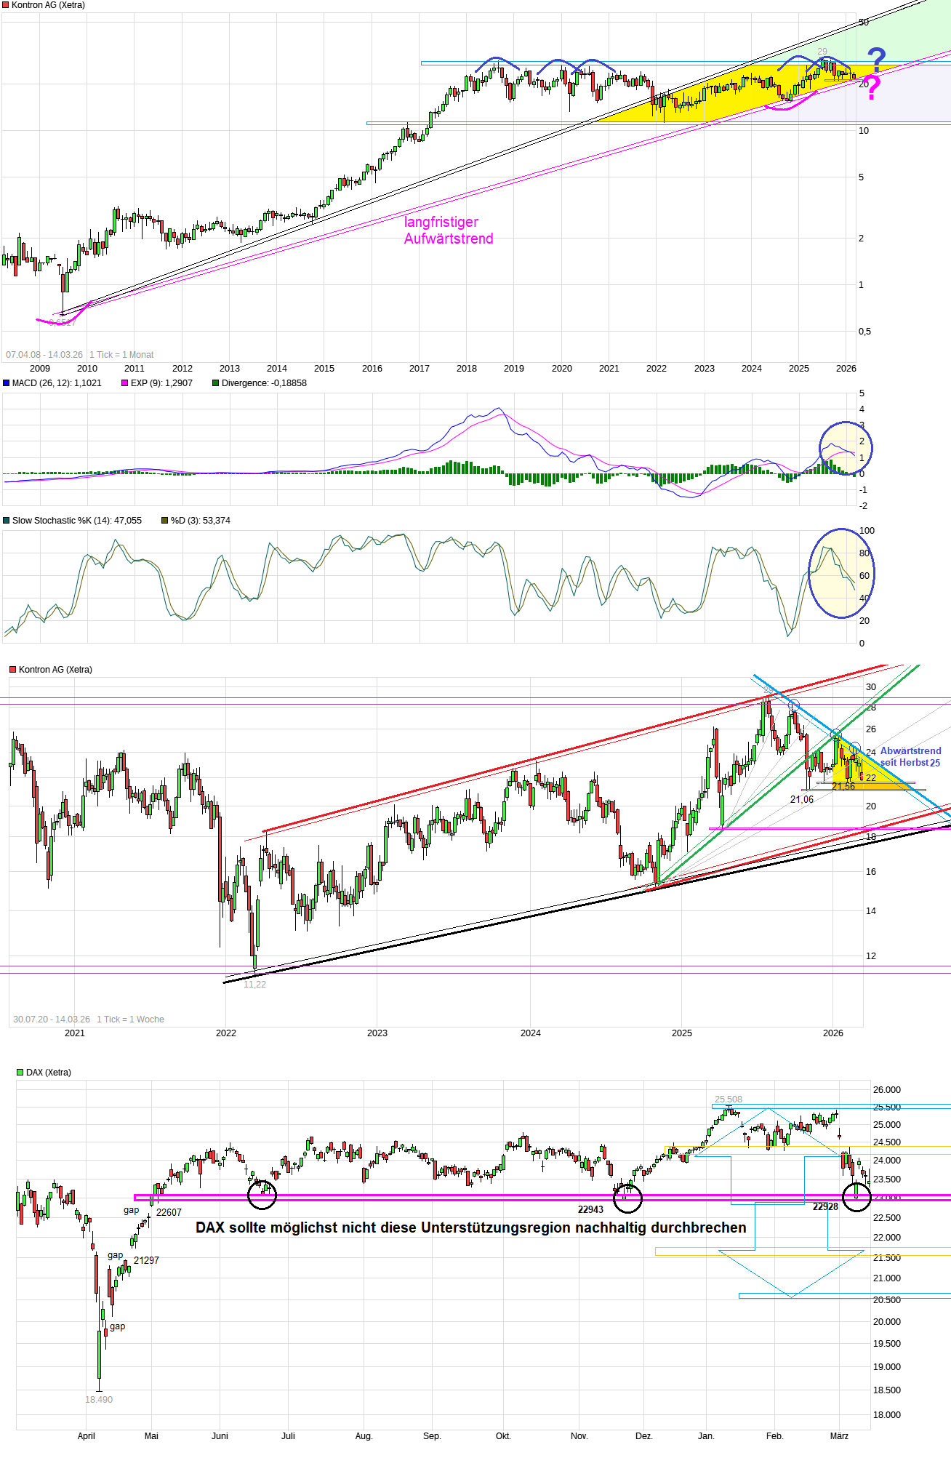951x1482 pixels.
Task: Select the blue circle on MACD panel
Action: pyautogui.click(x=845, y=449)
